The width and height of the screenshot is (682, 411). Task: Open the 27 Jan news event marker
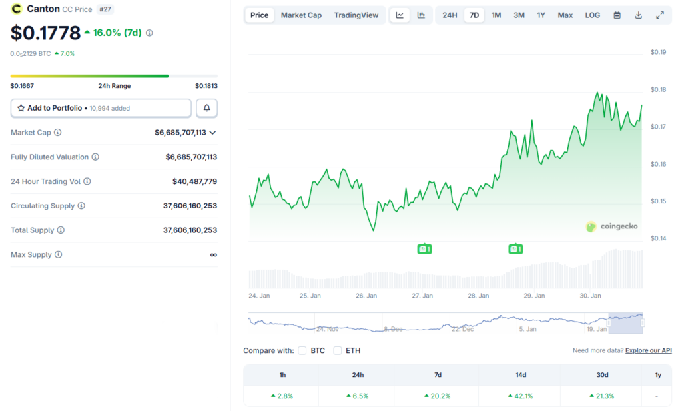(x=424, y=248)
